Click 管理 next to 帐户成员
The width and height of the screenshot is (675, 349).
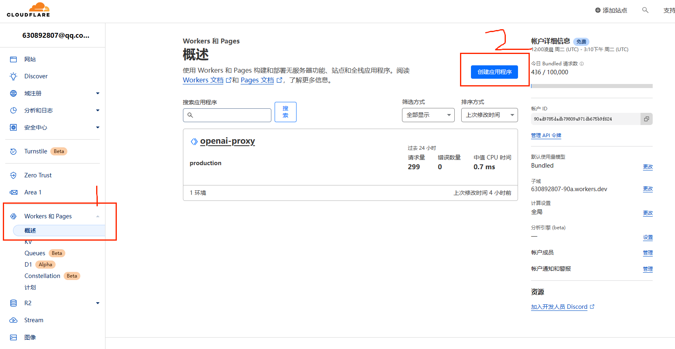[x=648, y=253]
